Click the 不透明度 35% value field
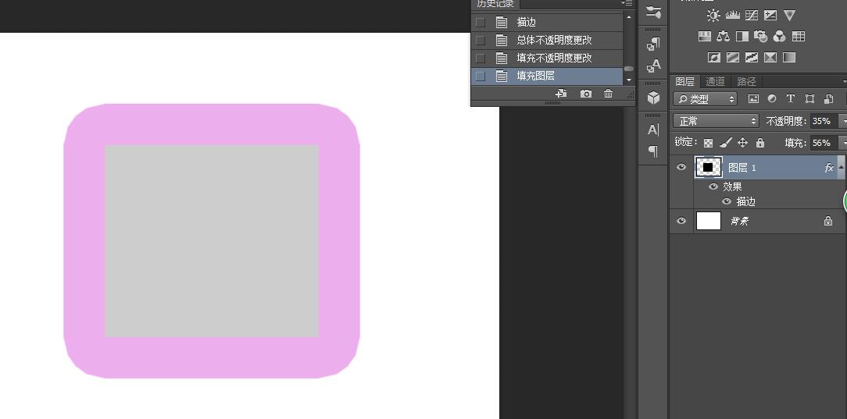This screenshot has height=419, width=847. [821, 121]
